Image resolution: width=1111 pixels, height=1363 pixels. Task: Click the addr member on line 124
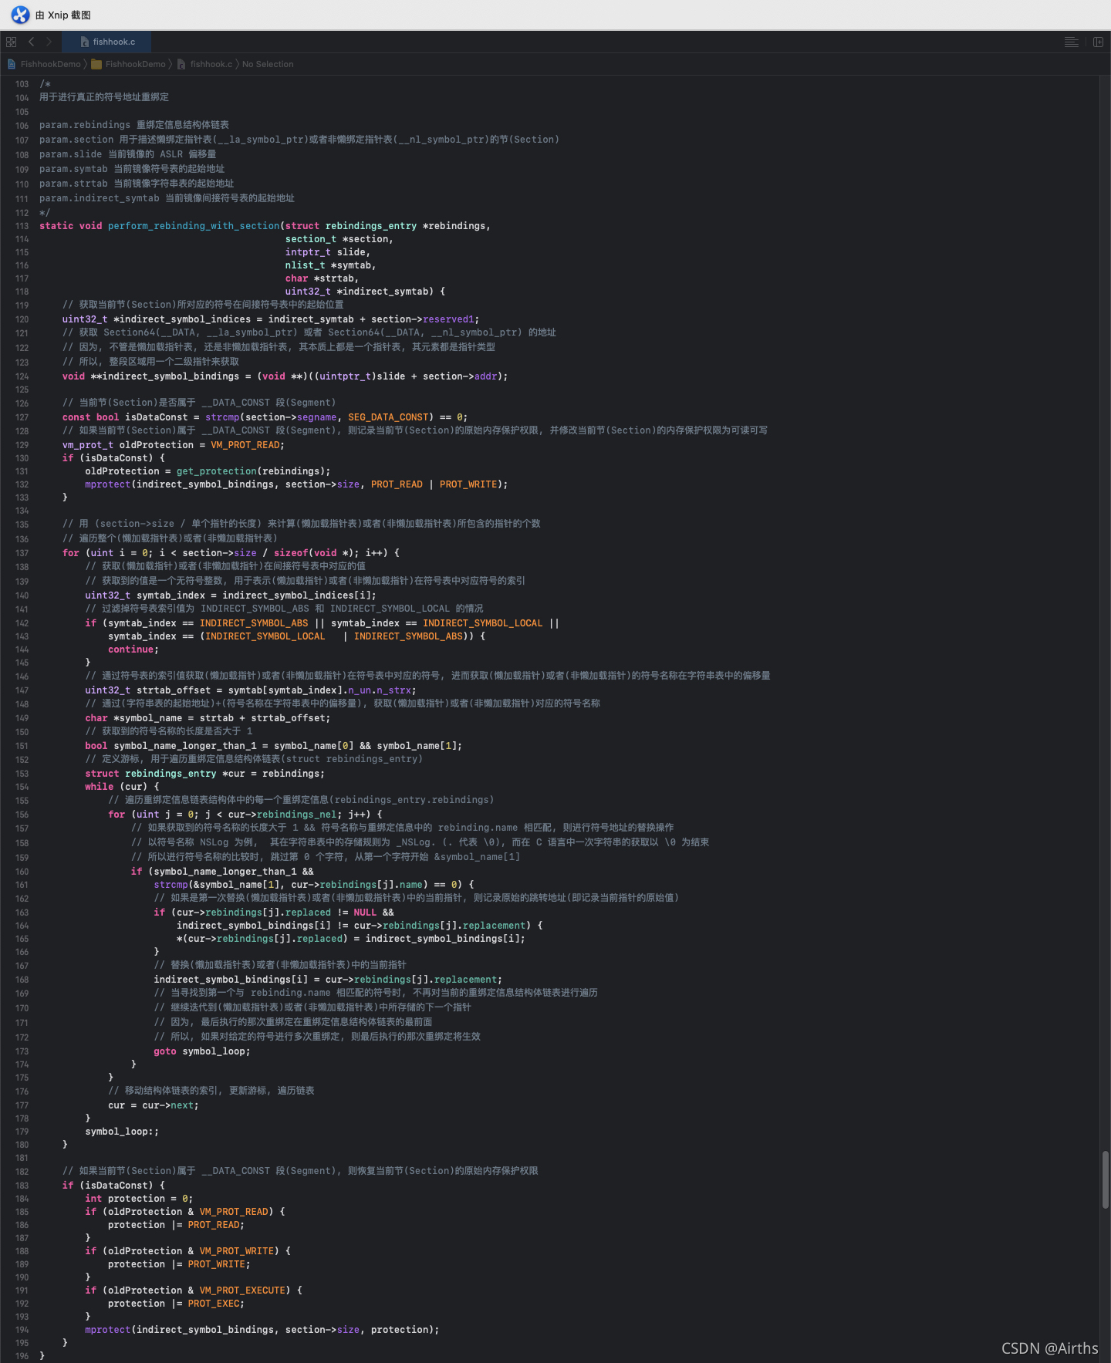485,376
